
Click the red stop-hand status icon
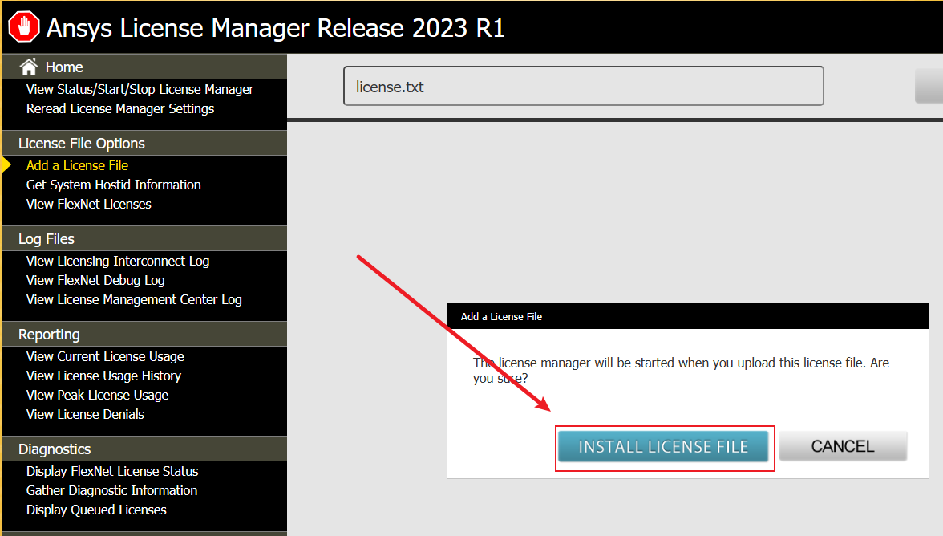[24, 27]
